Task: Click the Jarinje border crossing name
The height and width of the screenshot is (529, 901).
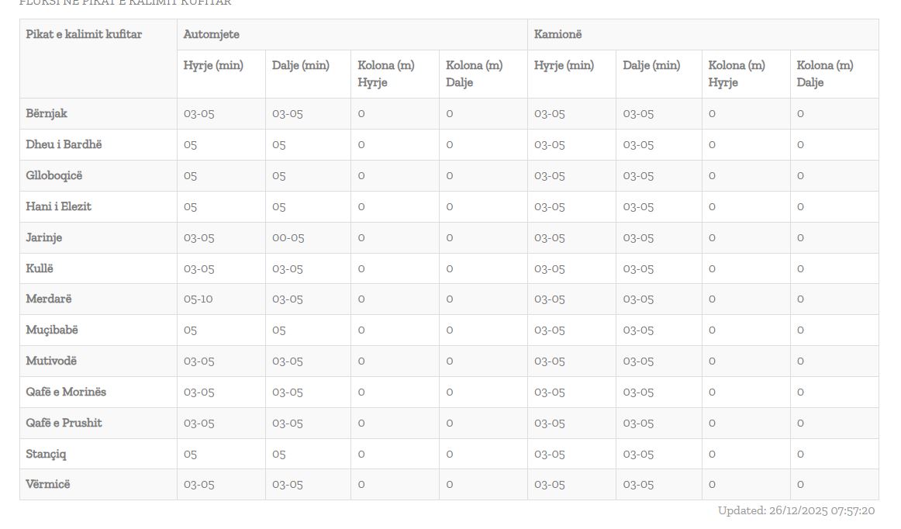Action: [x=44, y=237]
